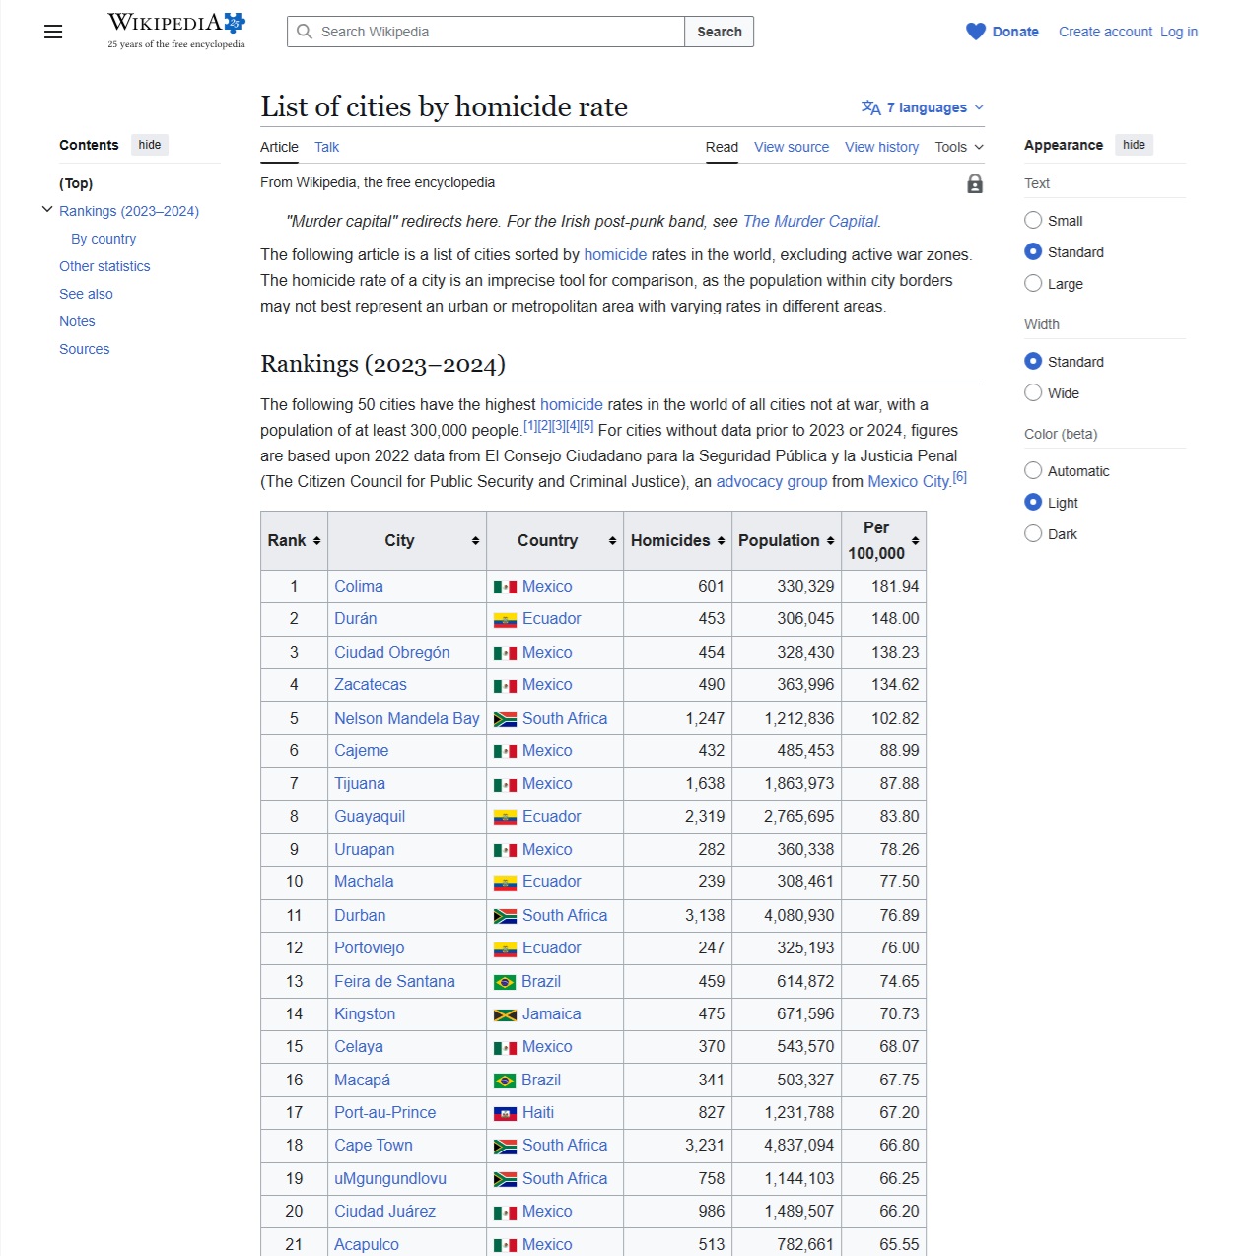Select Small text size
This screenshot has width=1244, height=1256.
pyautogui.click(x=1033, y=220)
